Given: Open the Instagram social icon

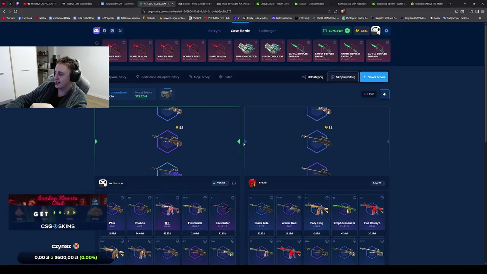Looking at the screenshot, I should [x=112, y=30].
